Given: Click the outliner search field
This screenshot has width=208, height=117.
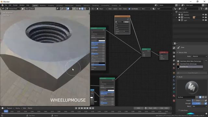Looking at the screenshot, I should tap(191, 9).
